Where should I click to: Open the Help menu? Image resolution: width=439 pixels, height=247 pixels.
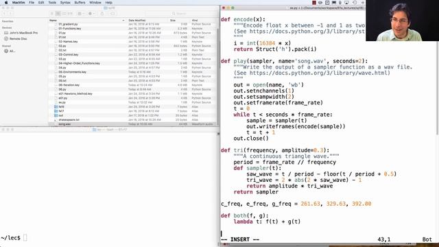pyautogui.click(x=108, y=3)
